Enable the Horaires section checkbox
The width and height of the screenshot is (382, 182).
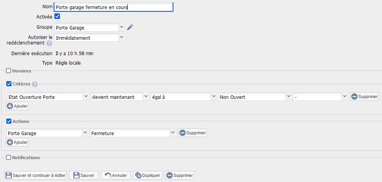coord(9,71)
